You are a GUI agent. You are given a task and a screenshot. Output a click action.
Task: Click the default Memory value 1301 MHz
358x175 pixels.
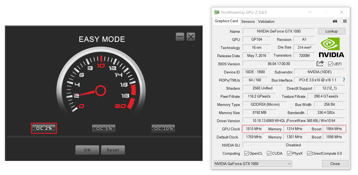click(x=294, y=137)
